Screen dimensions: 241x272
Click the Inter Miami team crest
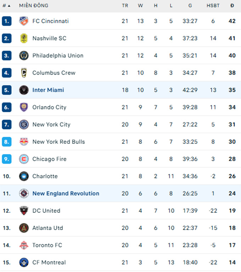pyautogui.click(x=24, y=90)
